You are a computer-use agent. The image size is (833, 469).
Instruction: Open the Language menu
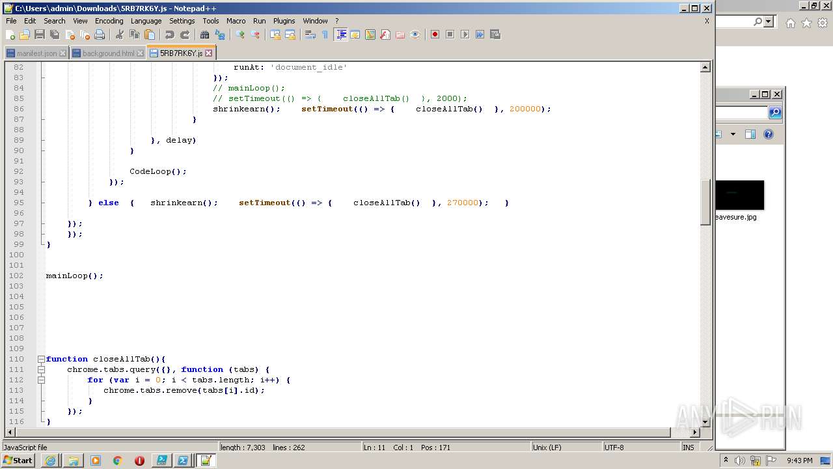[146, 21]
